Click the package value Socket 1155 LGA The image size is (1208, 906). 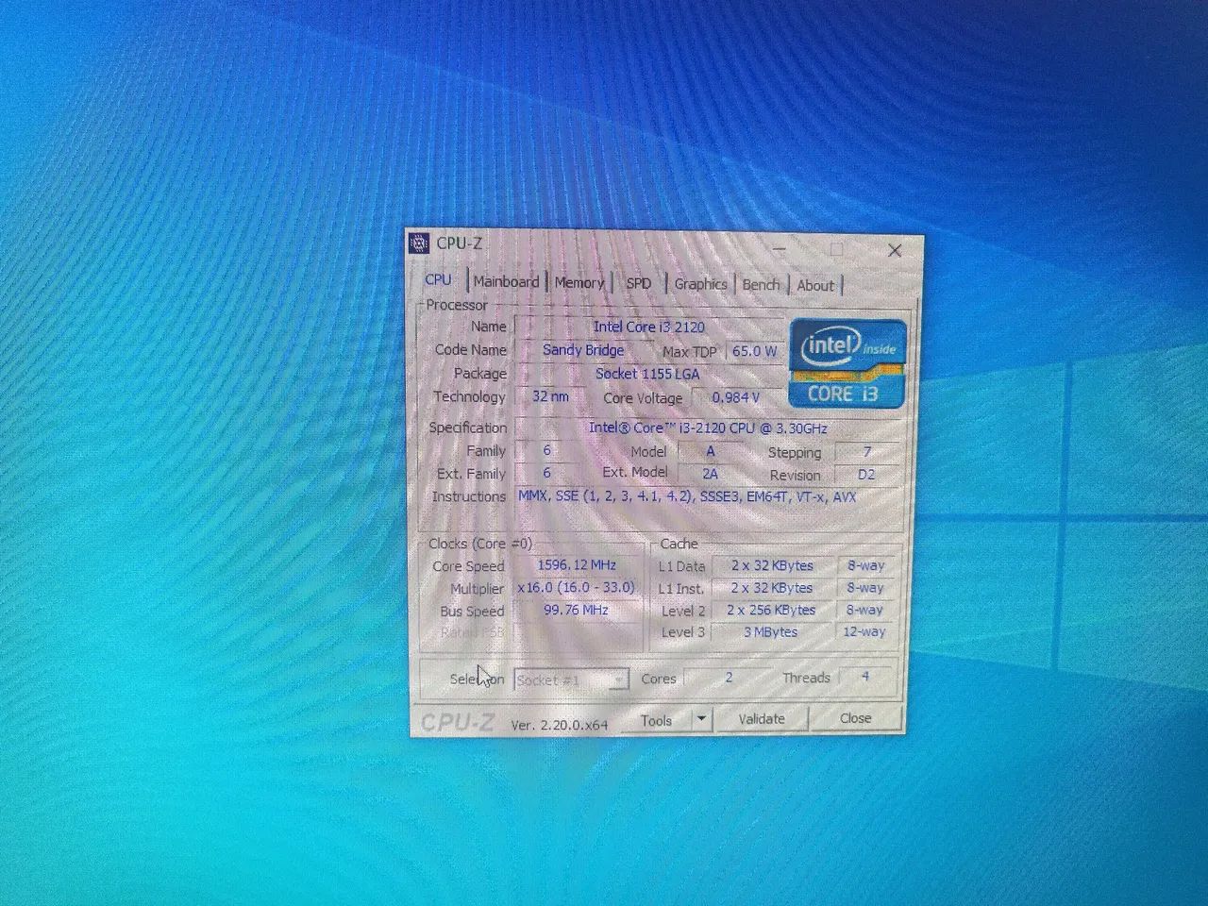click(x=647, y=374)
